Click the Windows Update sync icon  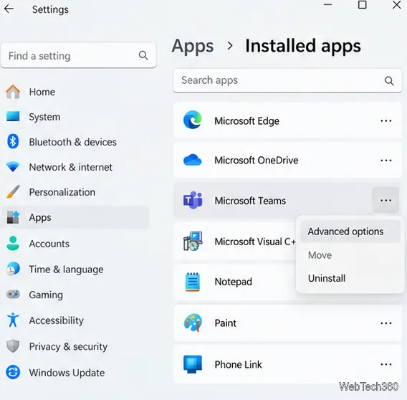pos(13,372)
